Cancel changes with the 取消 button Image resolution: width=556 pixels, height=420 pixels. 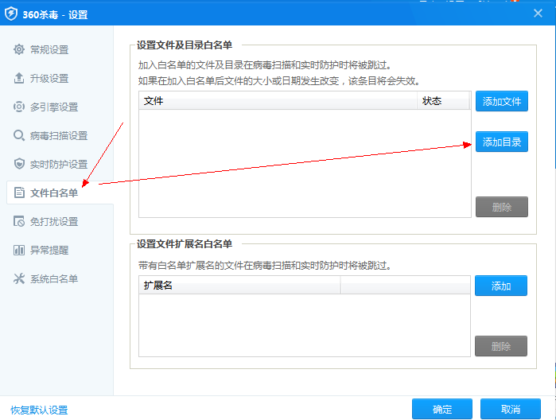click(510, 409)
